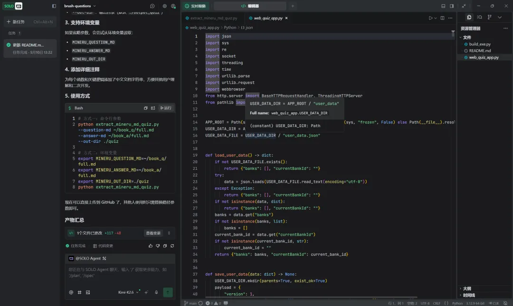Open the search view icon

(x=480, y=18)
